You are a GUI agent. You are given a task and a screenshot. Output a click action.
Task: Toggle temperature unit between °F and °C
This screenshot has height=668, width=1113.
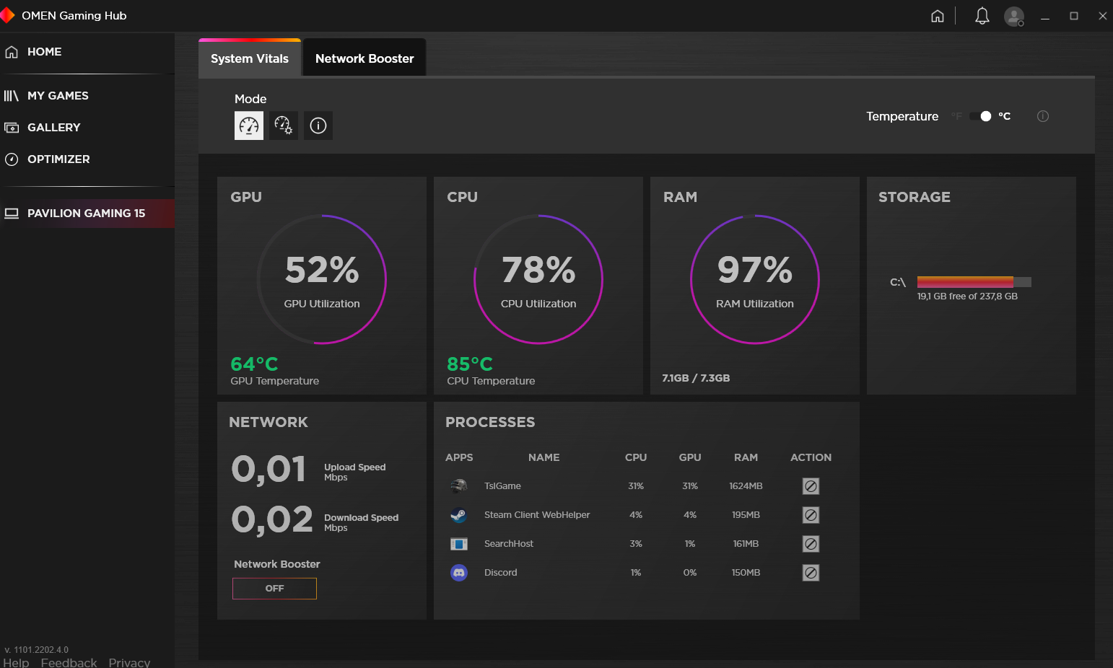(x=980, y=116)
